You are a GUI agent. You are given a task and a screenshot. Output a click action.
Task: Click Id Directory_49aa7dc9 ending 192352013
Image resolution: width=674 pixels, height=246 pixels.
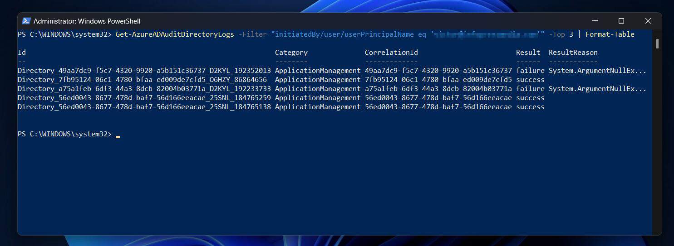[x=144, y=71]
